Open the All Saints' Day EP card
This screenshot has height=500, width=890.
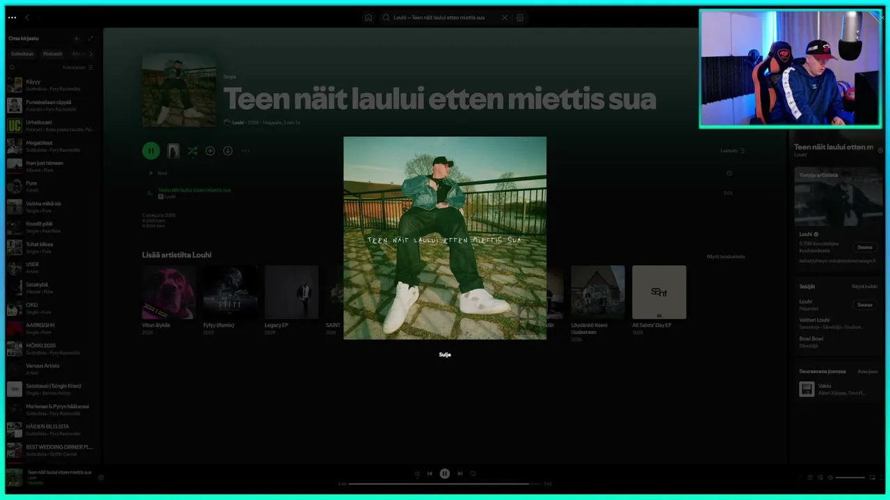click(659, 301)
